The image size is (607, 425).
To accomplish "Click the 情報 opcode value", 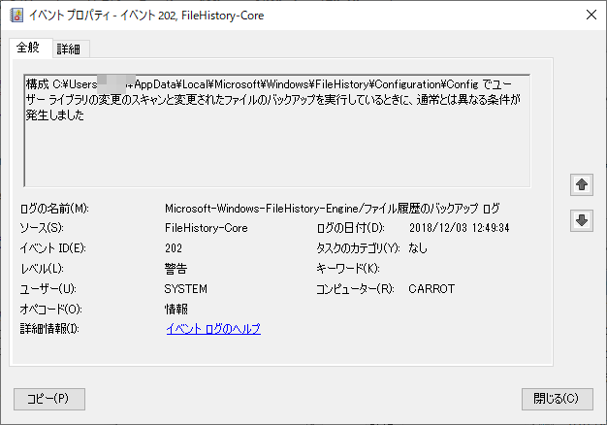I will (176, 310).
